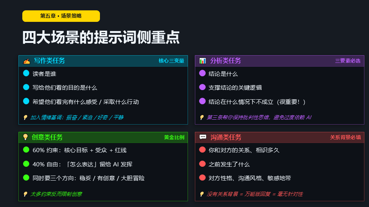Select the 黄金比例 label in the creative card

(174, 137)
